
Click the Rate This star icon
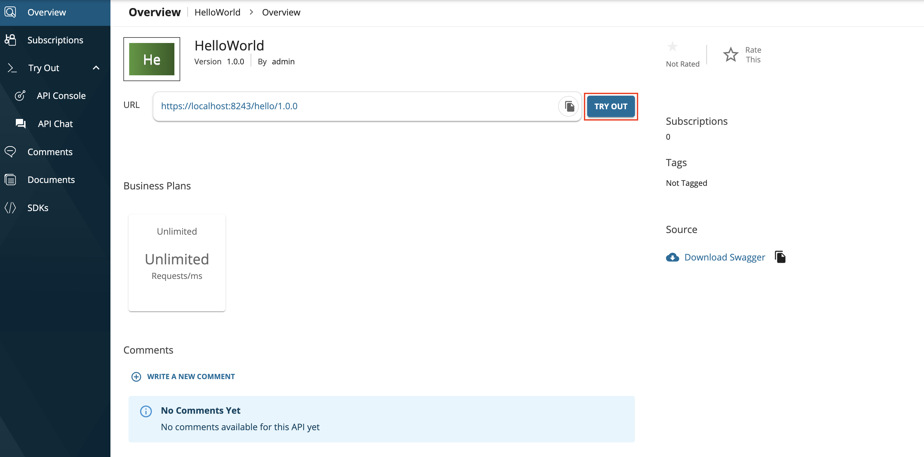(730, 55)
